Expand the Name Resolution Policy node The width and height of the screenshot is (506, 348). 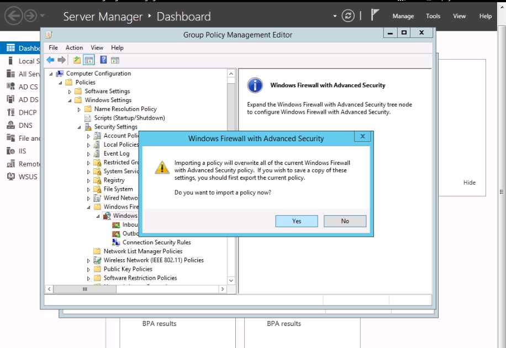[79, 110]
